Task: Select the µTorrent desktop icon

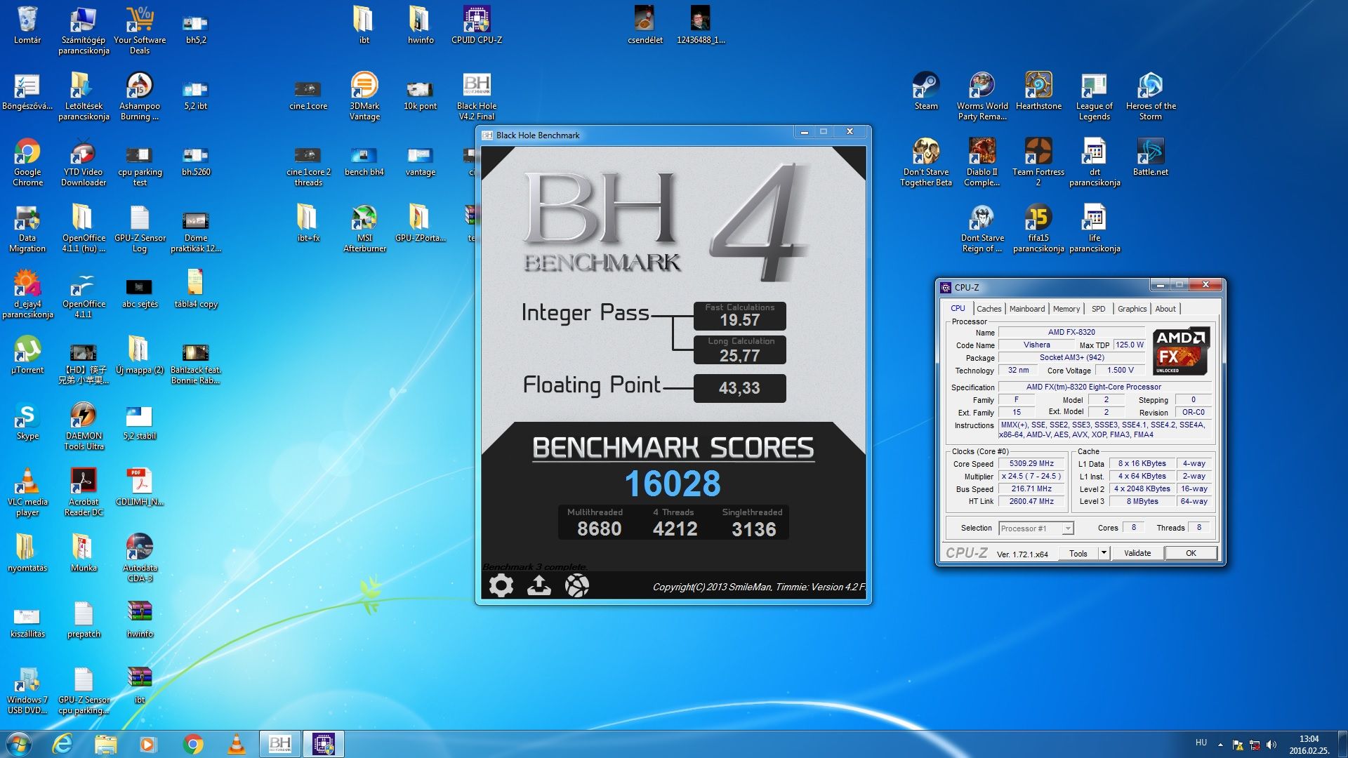Action: point(27,354)
